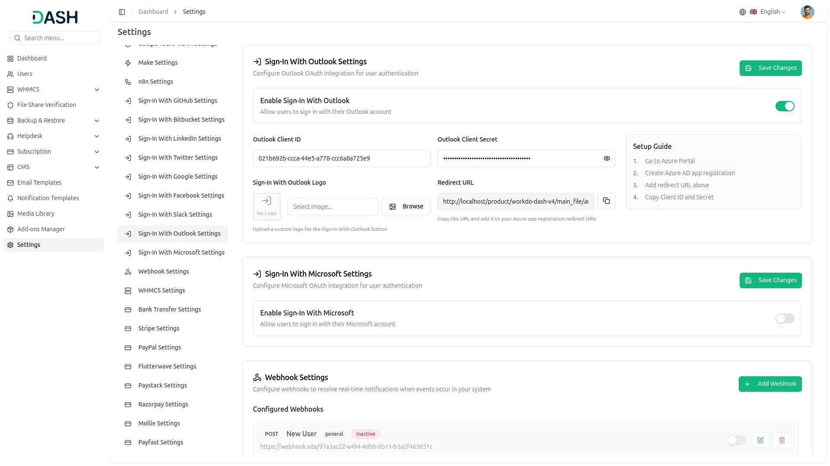Open Stripe Settings
The height and width of the screenshot is (466, 830).
pyautogui.click(x=158, y=328)
